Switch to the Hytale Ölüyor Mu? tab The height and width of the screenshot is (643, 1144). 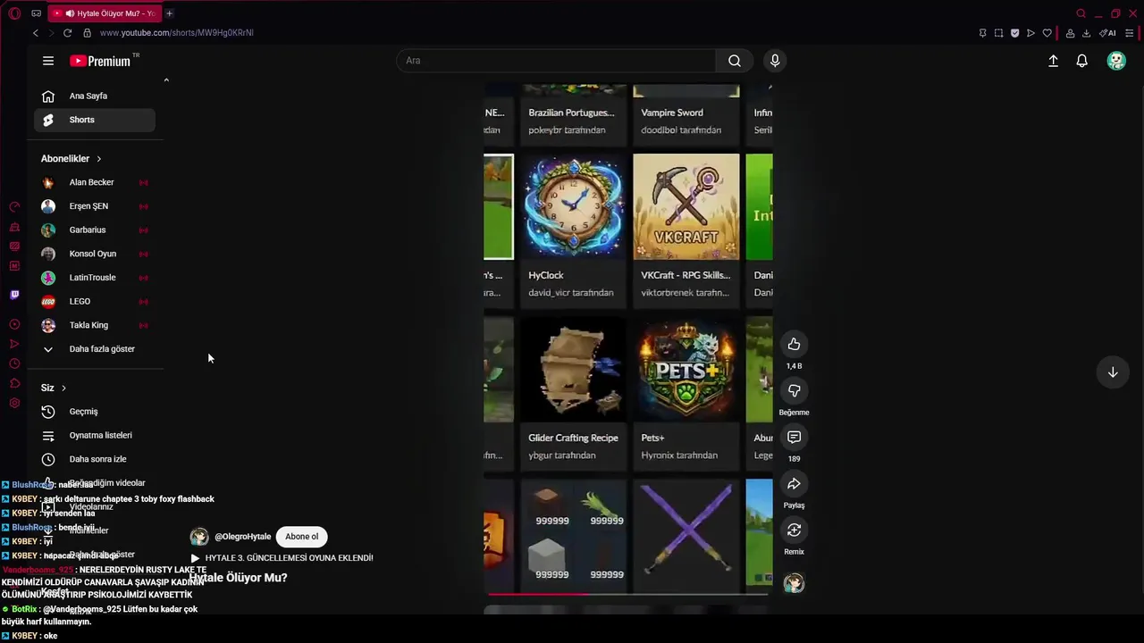click(x=104, y=13)
